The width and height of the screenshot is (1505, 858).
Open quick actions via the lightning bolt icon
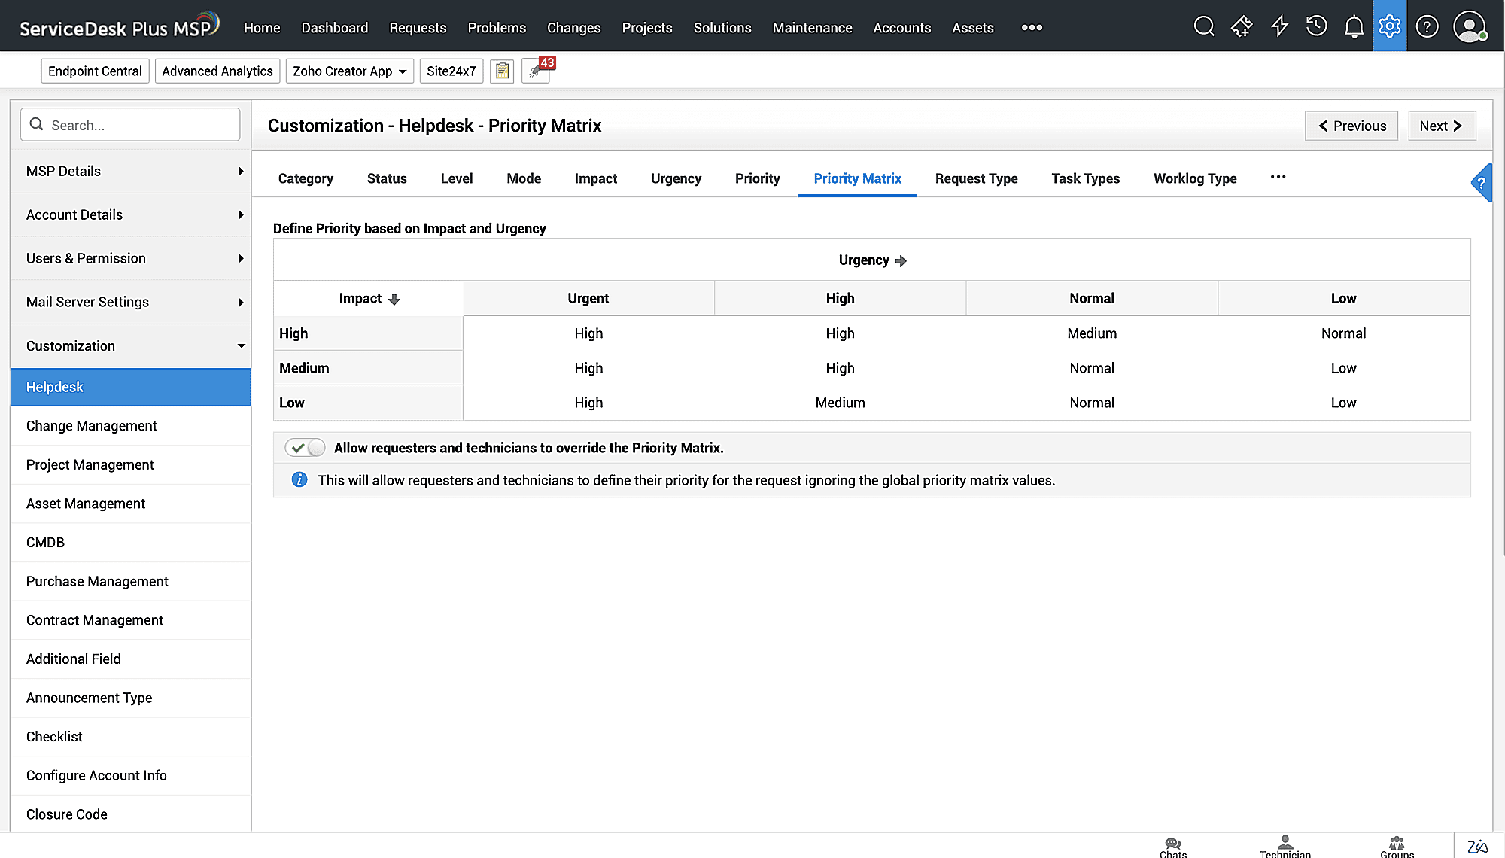point(1279,26)
